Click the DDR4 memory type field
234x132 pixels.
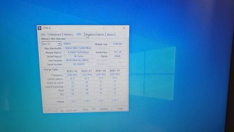(78, 44)
